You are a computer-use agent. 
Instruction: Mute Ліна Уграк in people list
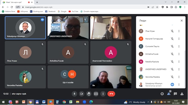tap(172, 31)
